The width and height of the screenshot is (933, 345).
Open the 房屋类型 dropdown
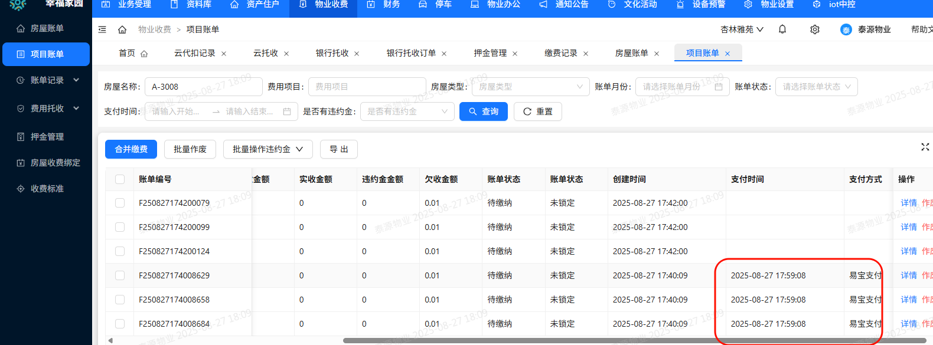(x=530, y=87)
